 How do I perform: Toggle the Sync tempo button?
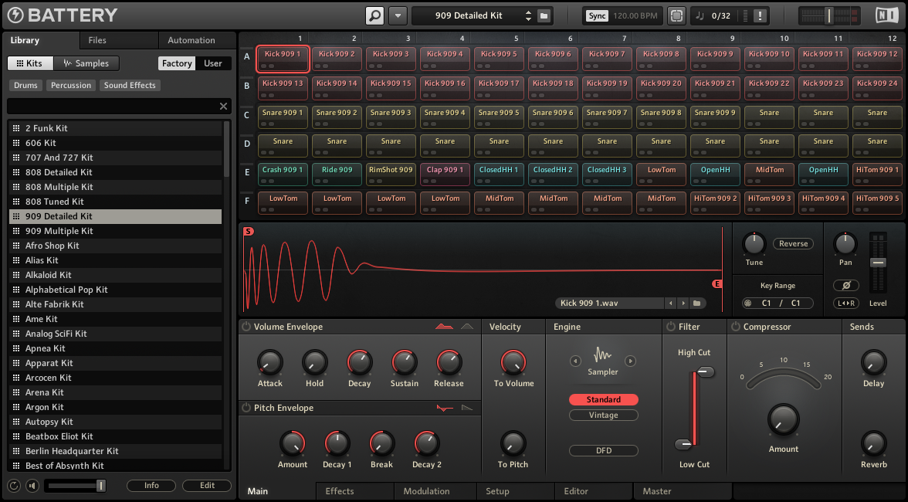tap(597, 15)
